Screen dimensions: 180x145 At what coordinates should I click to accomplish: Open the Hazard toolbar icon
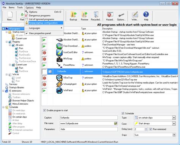pos(110,16)
